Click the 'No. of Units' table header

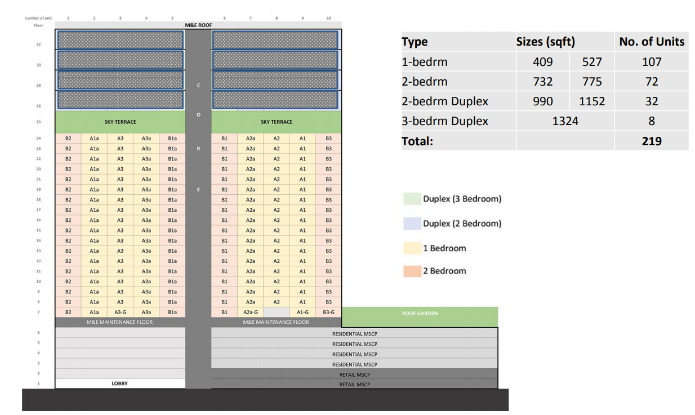[x=652, y=42]
